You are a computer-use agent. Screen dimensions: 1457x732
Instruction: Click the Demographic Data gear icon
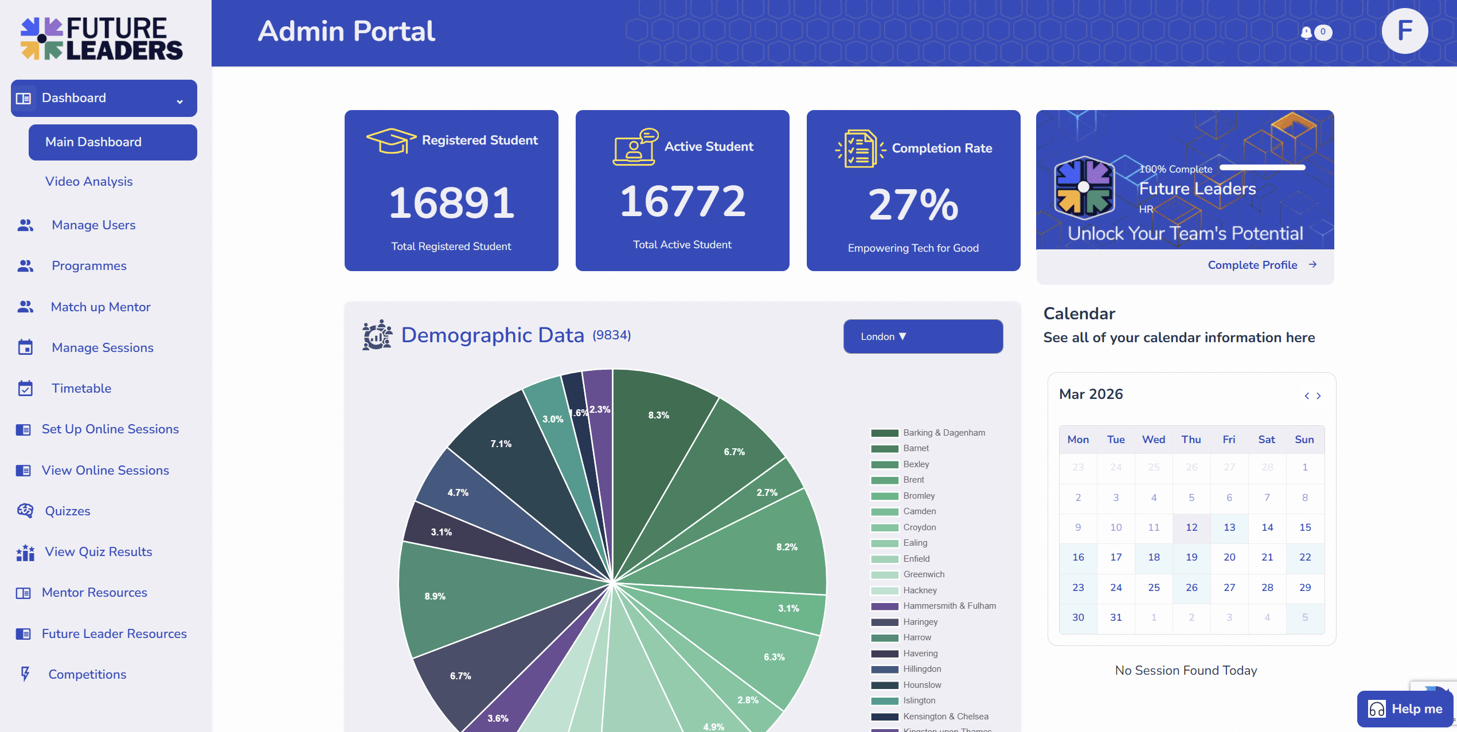[377, 335]
